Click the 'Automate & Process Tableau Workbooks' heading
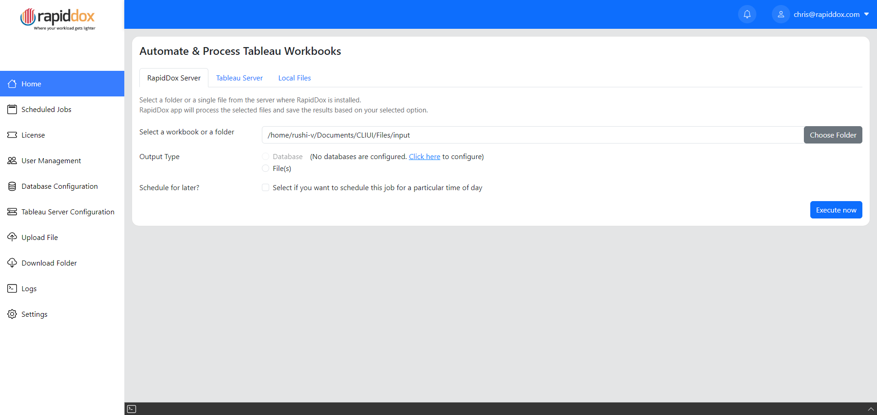This screenshot has height=415, width=877. click(x=240, y=51)
